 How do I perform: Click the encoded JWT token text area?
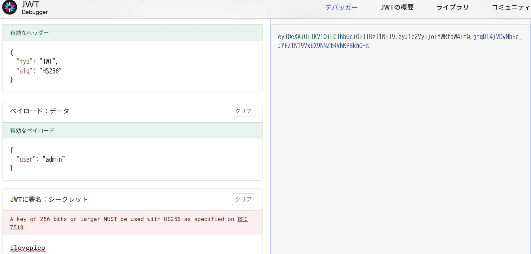pyautogui.click(x=400, y=139)
